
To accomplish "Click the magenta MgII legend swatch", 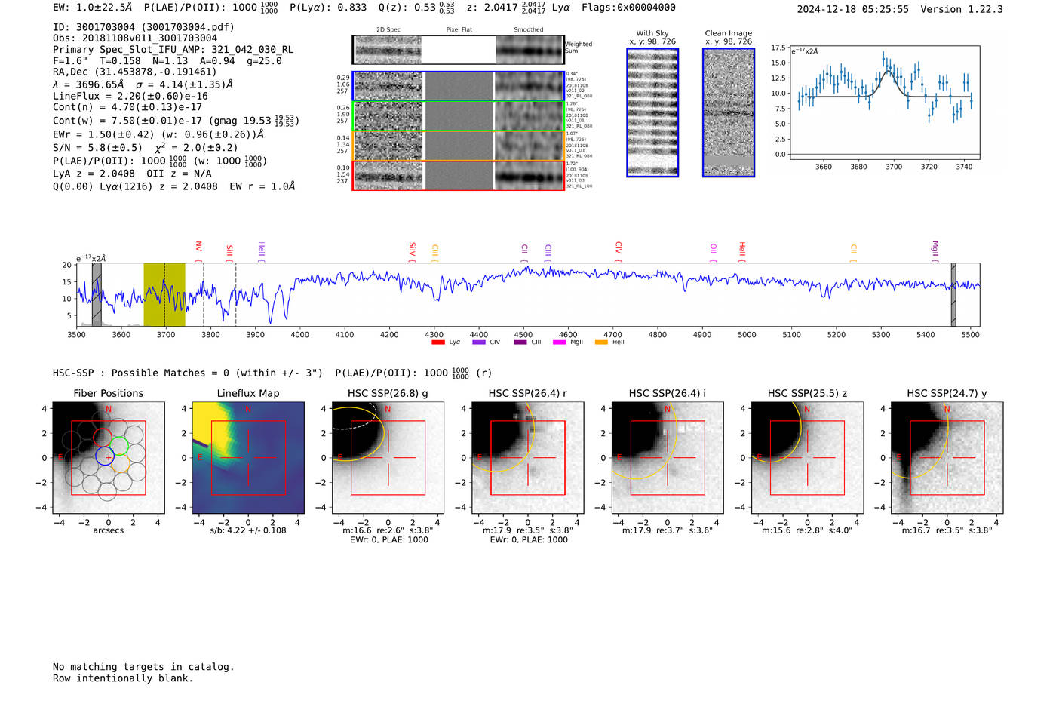I will click(x=560, y=343).
